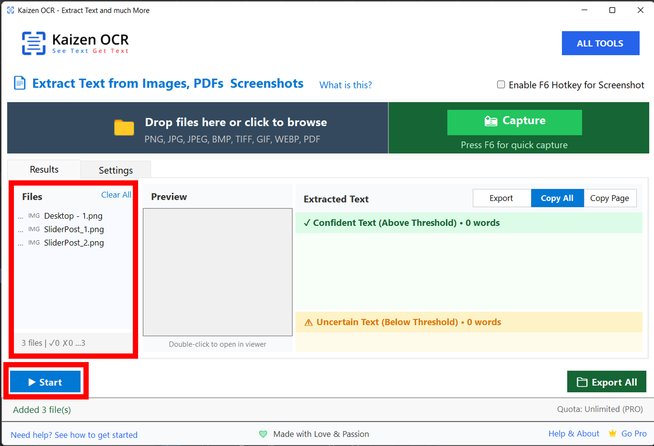Open the 'What is this?' link

pyautogui.click(x=345, y=85)
